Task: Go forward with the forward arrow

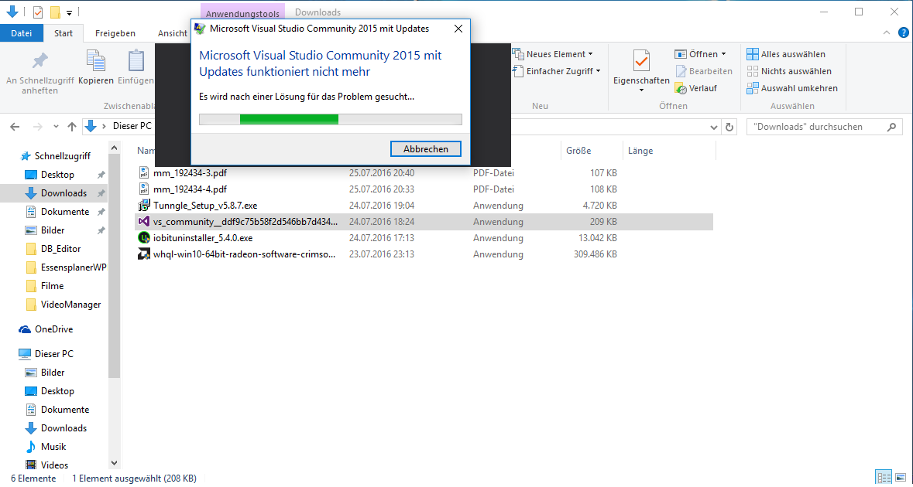Action: click(x=36, y=127)
